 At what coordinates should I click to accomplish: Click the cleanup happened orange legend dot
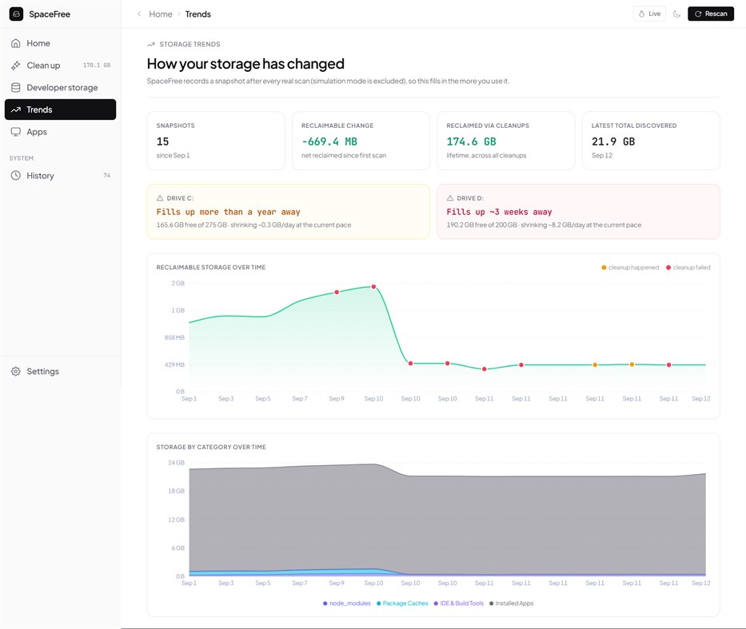click(x=604, y=268)
